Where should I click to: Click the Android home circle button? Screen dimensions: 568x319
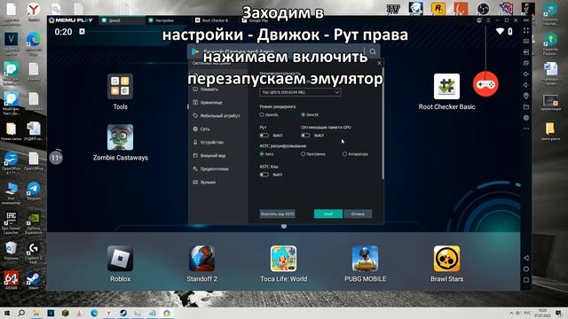pos(526,269)
